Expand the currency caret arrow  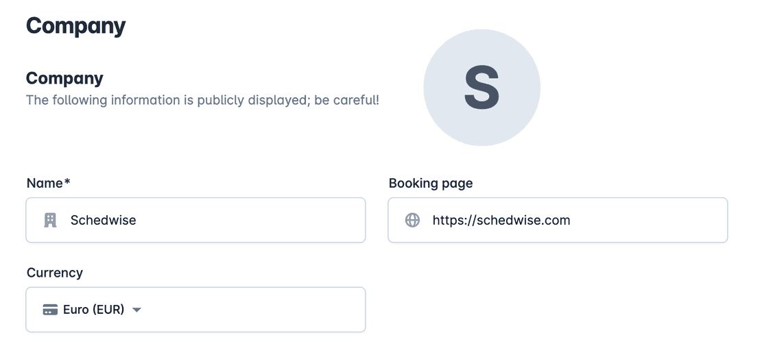(x=137, y=310)
